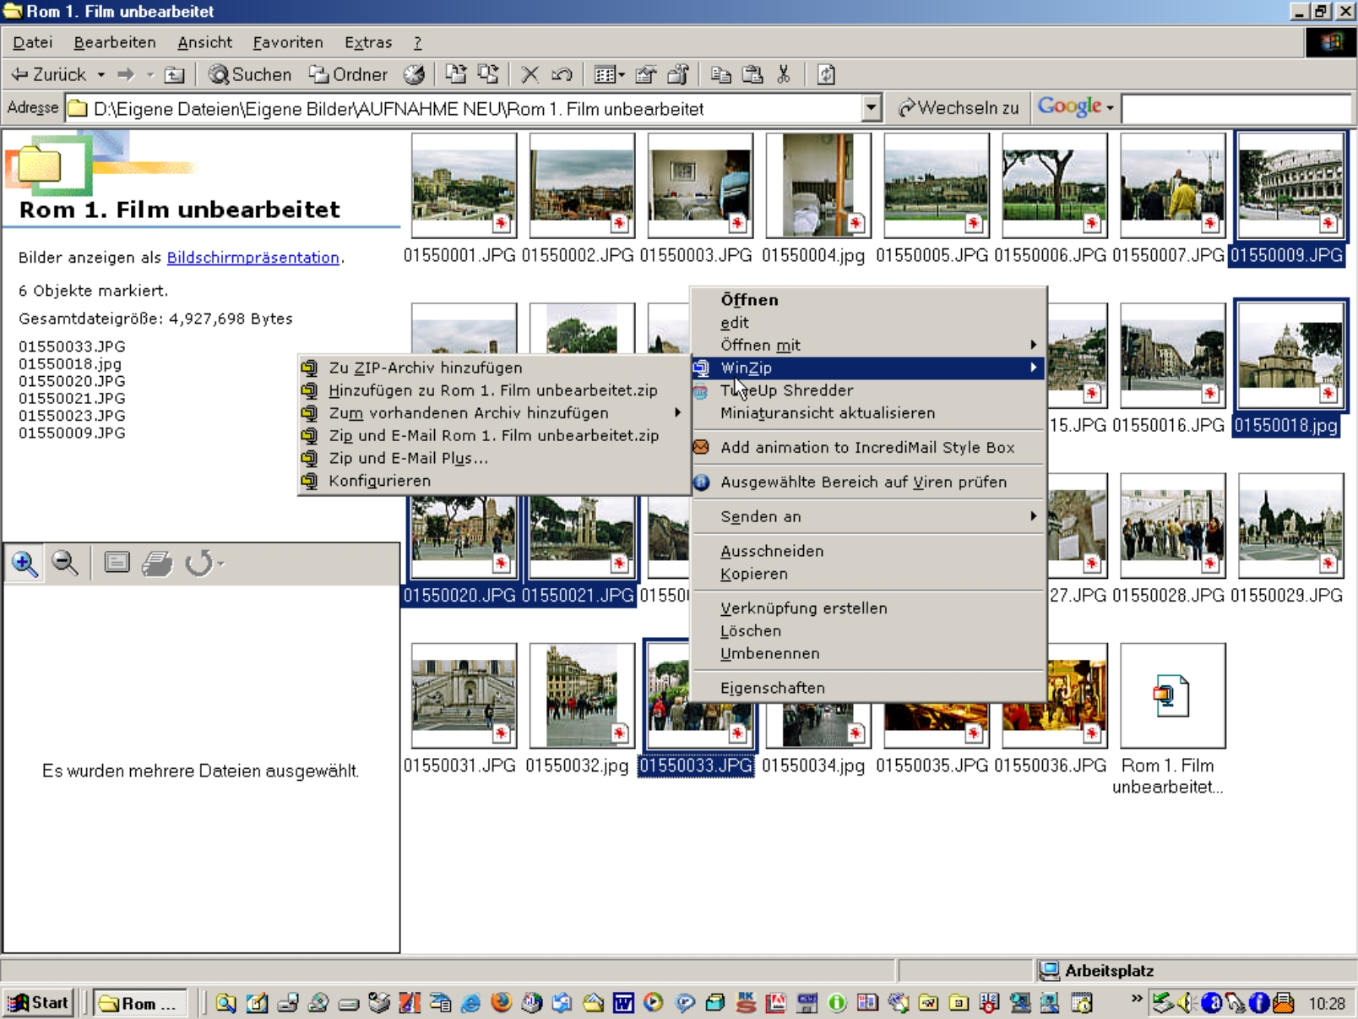
Task: Click the Windows Start button
Action: pyautogui.click(x=39, y=1003)
